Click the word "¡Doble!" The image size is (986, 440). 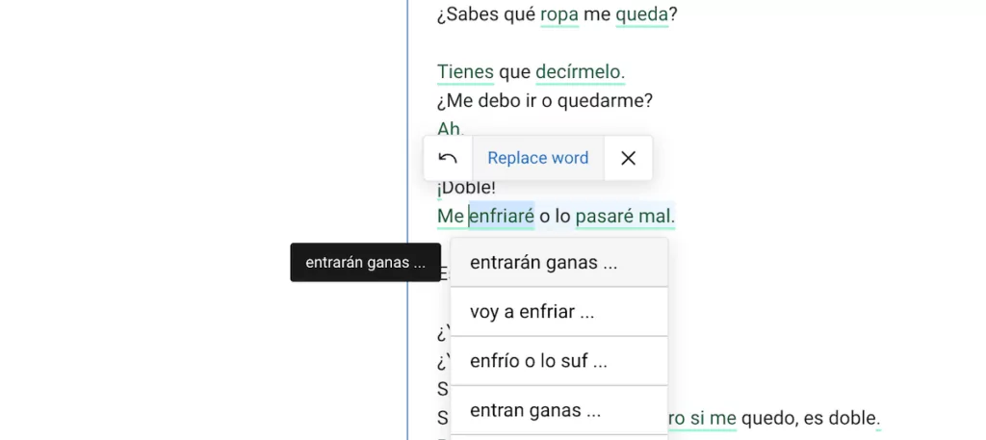467,188
